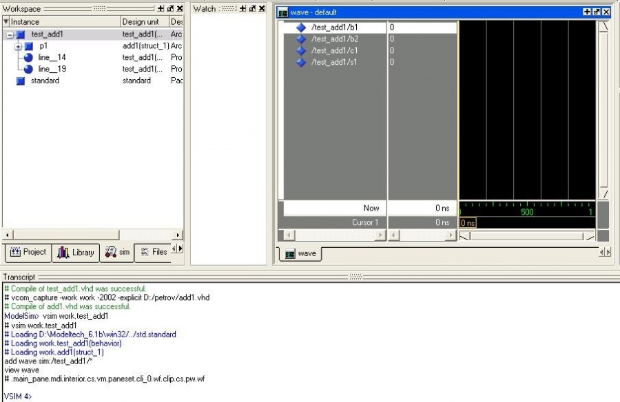Click the /test_add1/c1 signal diamond icon

301,51
